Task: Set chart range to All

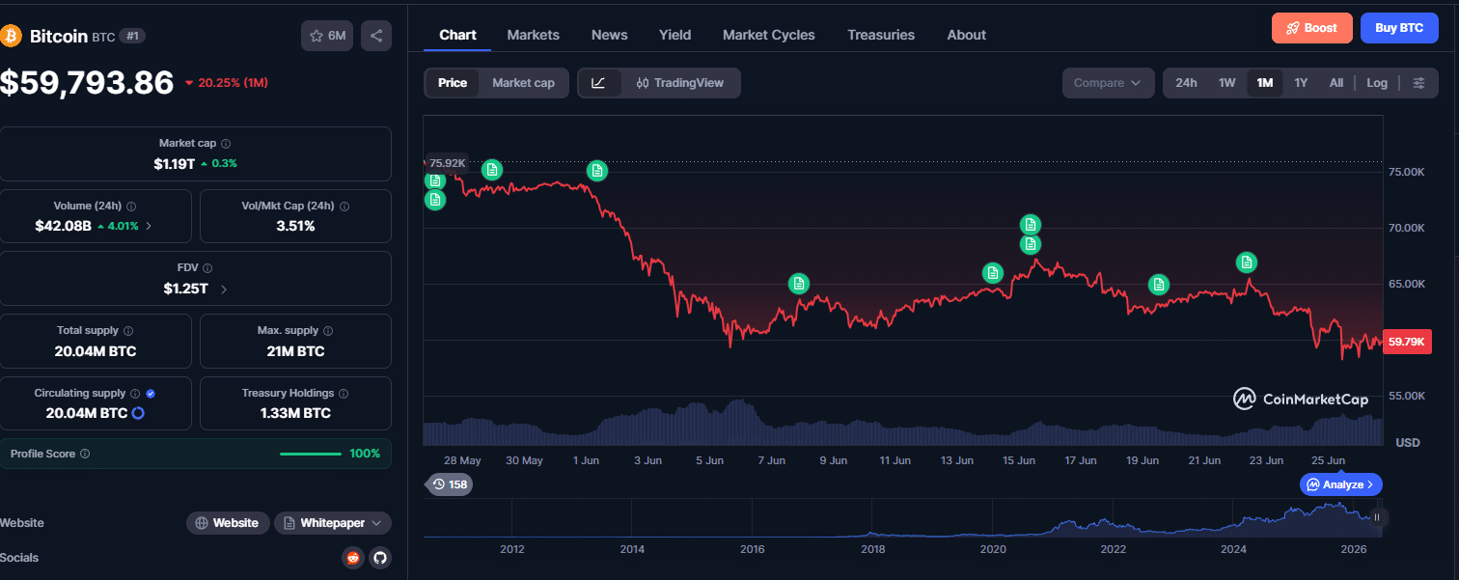Action: [x=1335, y=83]
